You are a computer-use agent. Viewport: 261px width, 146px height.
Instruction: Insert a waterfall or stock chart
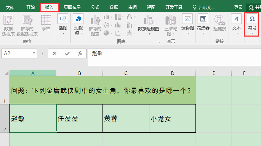point(131,17)
